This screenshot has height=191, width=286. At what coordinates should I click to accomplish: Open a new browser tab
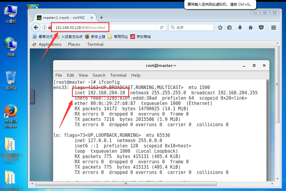[x=101, y=17]
